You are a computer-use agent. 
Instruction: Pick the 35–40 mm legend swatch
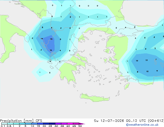(64, 124)
